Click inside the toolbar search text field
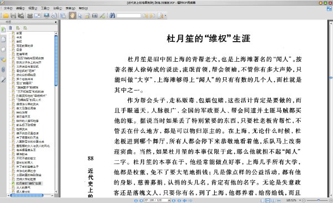 pos(129,16)
